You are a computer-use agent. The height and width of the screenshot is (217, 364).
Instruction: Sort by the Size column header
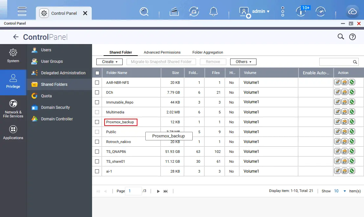point(173,73)
